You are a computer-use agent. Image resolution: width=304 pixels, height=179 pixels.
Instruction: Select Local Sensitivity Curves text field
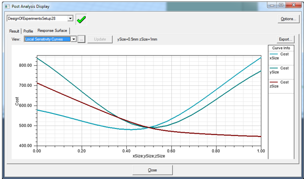point(48,39)
